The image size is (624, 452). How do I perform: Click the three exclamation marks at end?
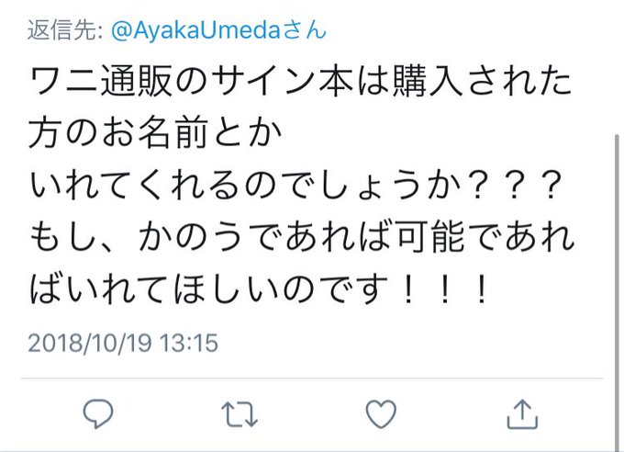pos(445,289)
